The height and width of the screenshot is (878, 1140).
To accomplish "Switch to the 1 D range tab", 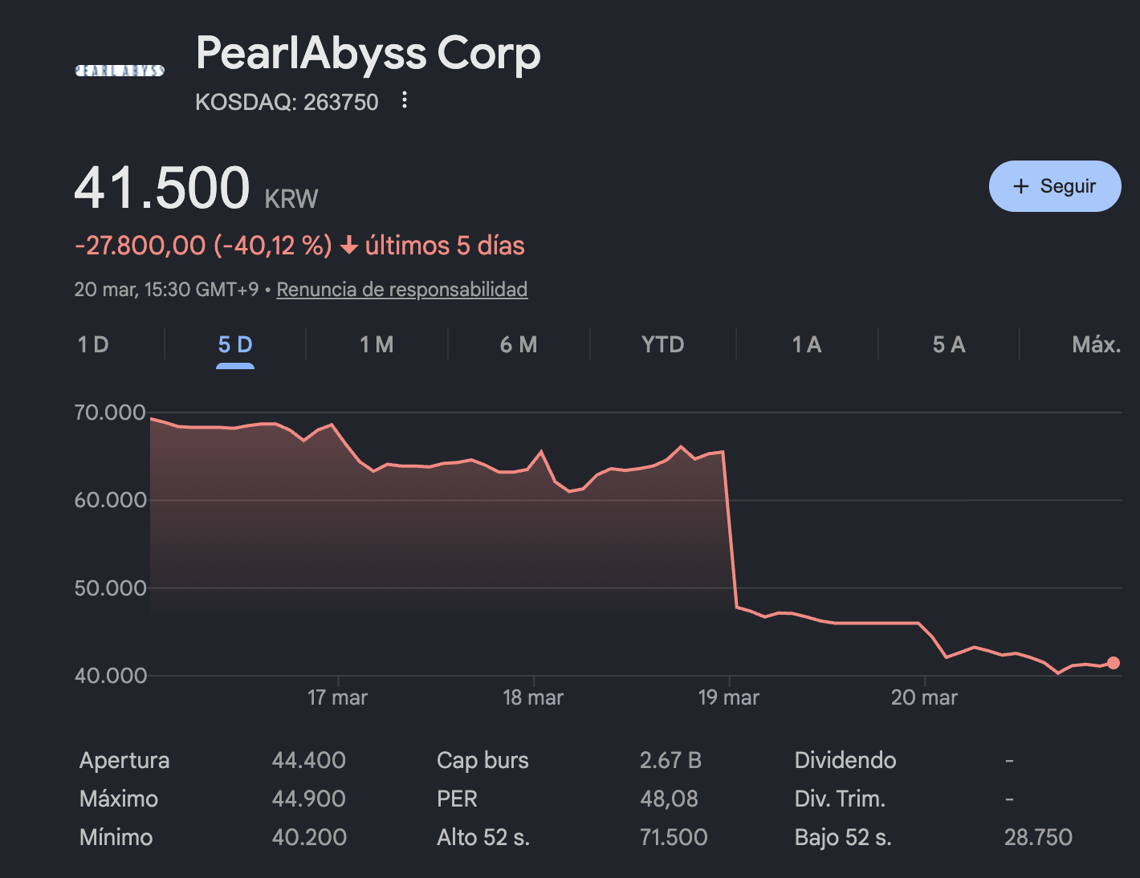I will click(x=93, y=345).
